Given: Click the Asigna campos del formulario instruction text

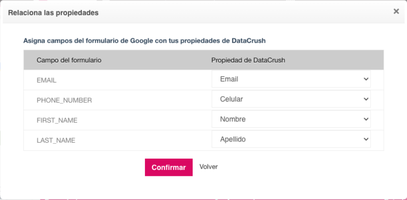Looking at the screenshot, I should [144, 40].
